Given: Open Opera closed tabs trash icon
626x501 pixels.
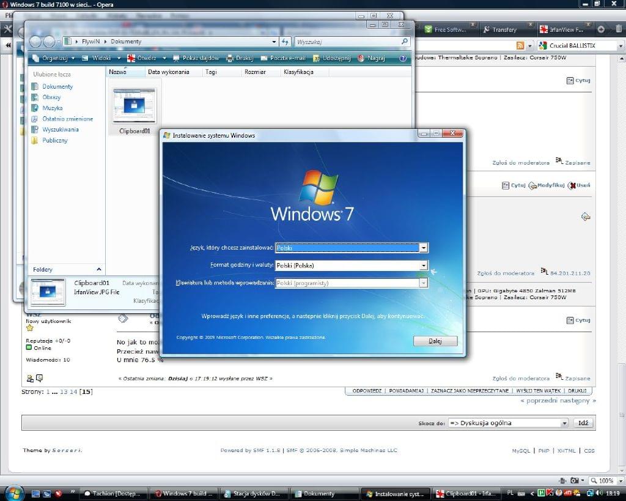Looking at the screenshot, I should (619, 29).
